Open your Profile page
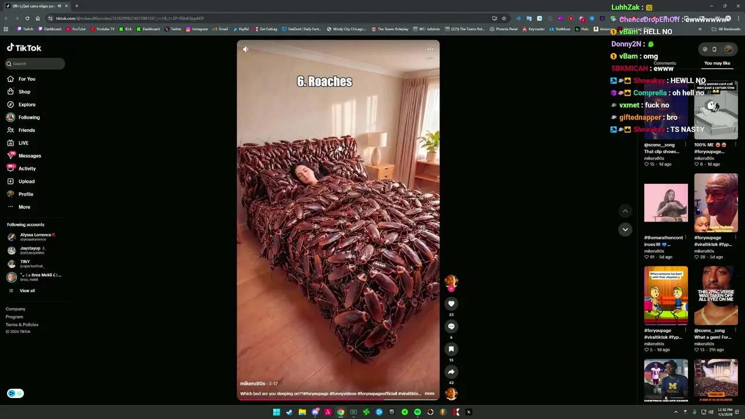Viewport: 745px width, 419px height. click(20, 194)
